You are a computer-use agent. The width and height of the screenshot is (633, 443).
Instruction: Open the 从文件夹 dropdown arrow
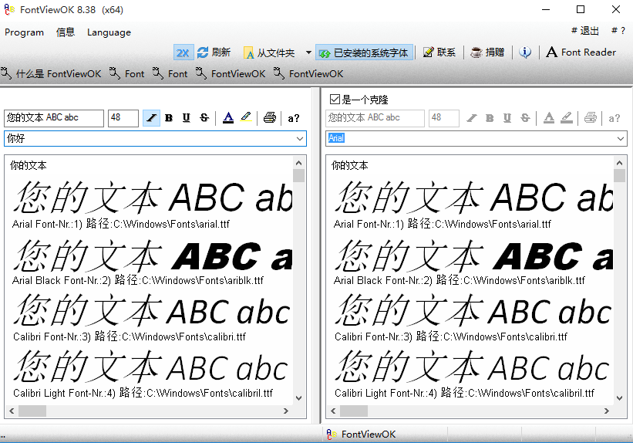pyautogui.click(x=308, y=52)
